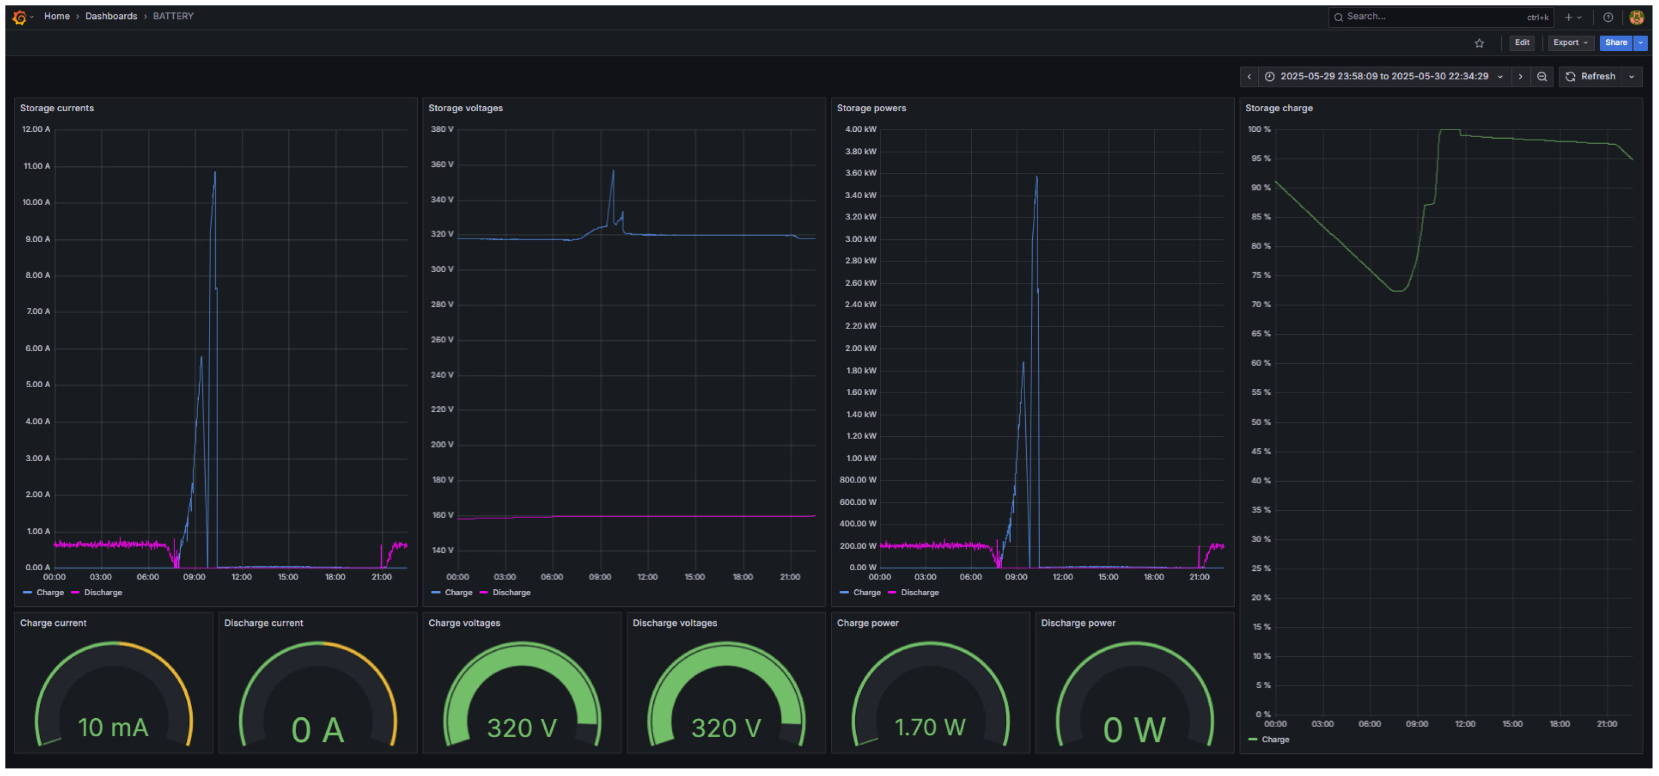Go to Home breadcrumb
The width and height of the screenshot is (1659, 776).
[x=57, y=17]
